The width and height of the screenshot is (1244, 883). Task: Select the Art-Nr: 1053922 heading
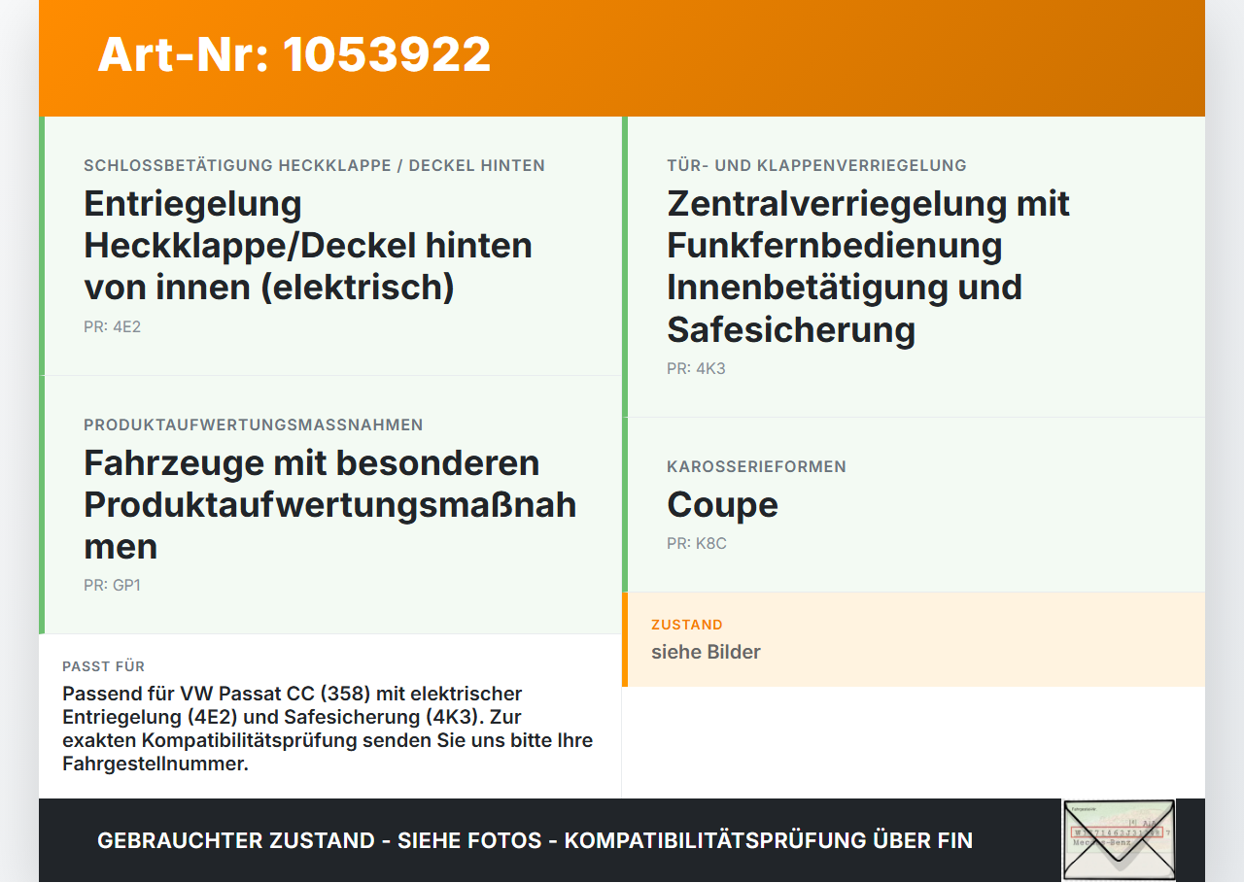[x=294, y=54]
